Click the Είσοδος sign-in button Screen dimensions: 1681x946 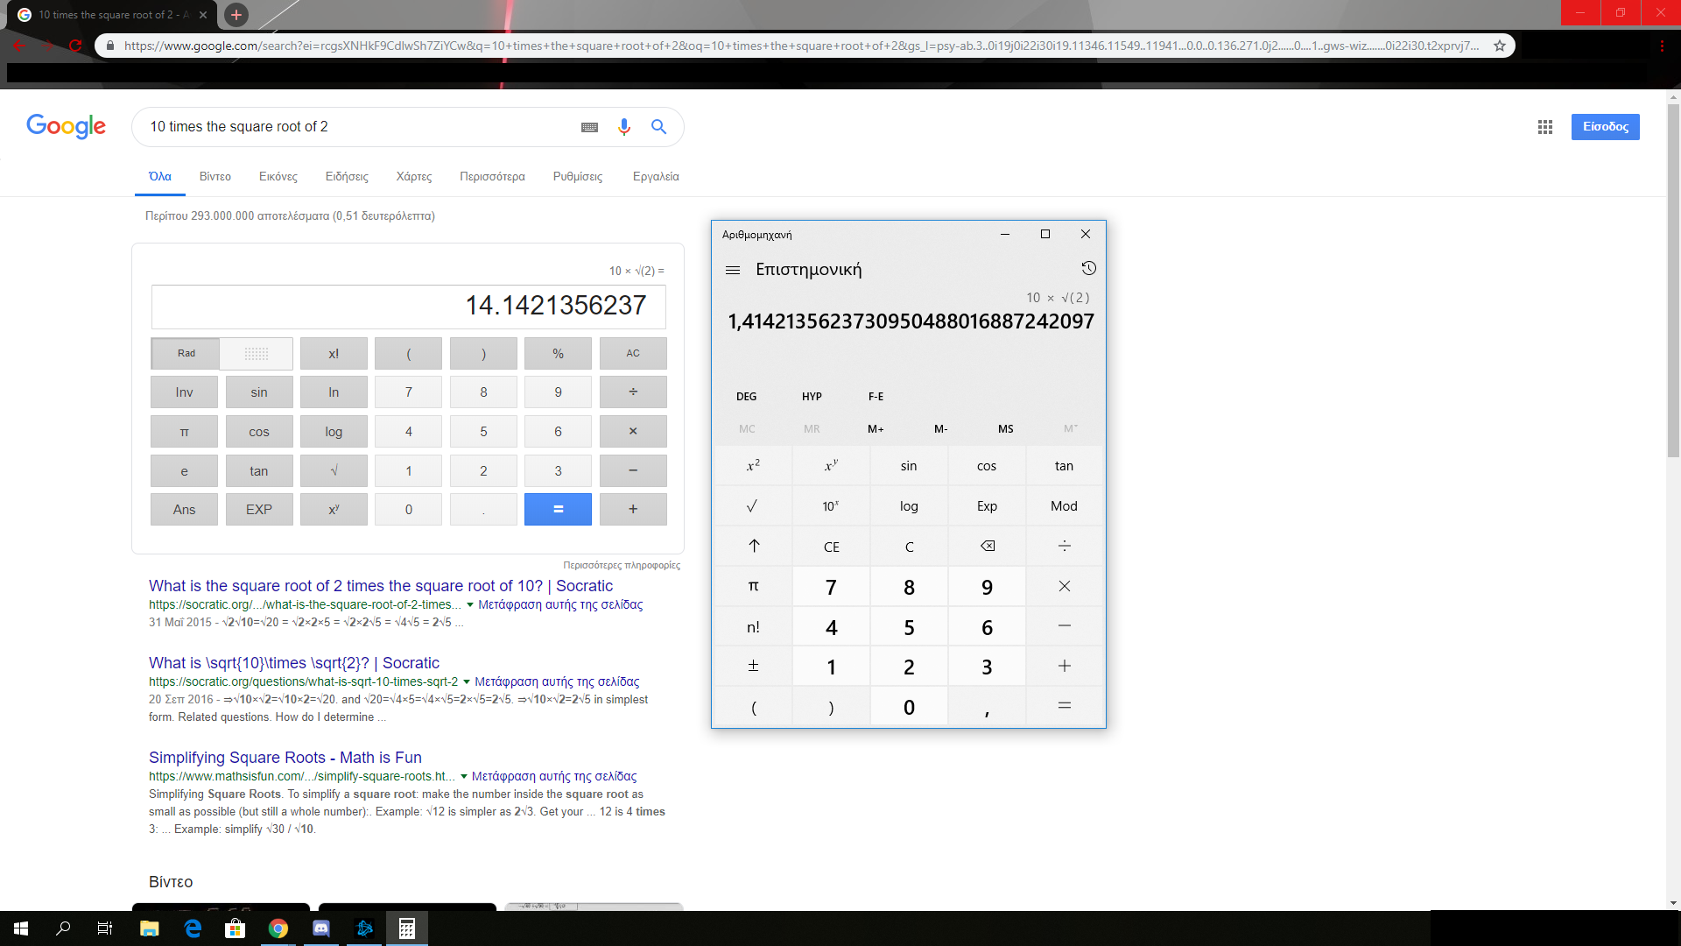(x=1605, y=127)
